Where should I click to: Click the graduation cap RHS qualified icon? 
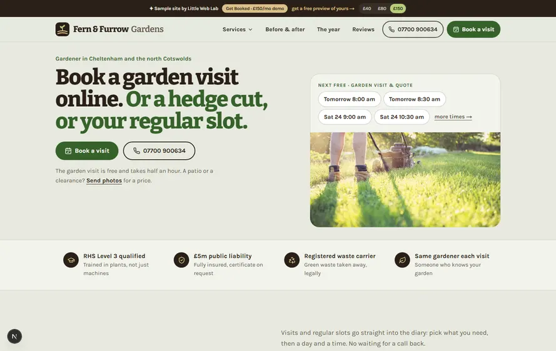(71, 260)
